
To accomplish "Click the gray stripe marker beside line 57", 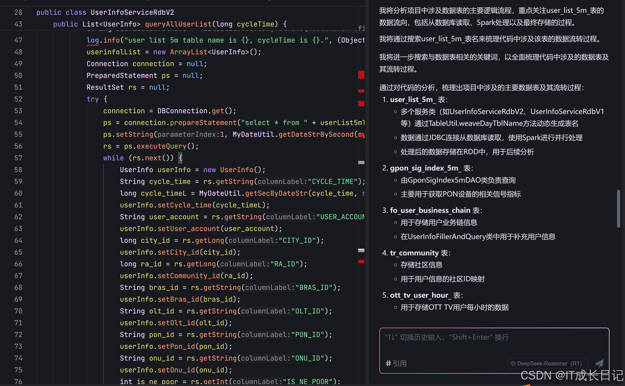I will coord(361,162).
